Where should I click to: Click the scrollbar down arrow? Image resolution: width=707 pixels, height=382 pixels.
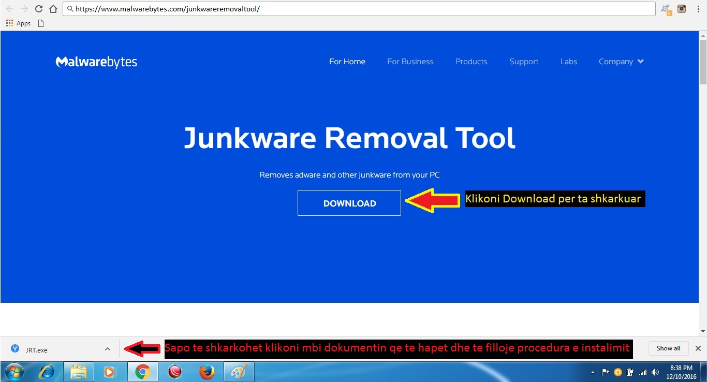coord(703,331)
